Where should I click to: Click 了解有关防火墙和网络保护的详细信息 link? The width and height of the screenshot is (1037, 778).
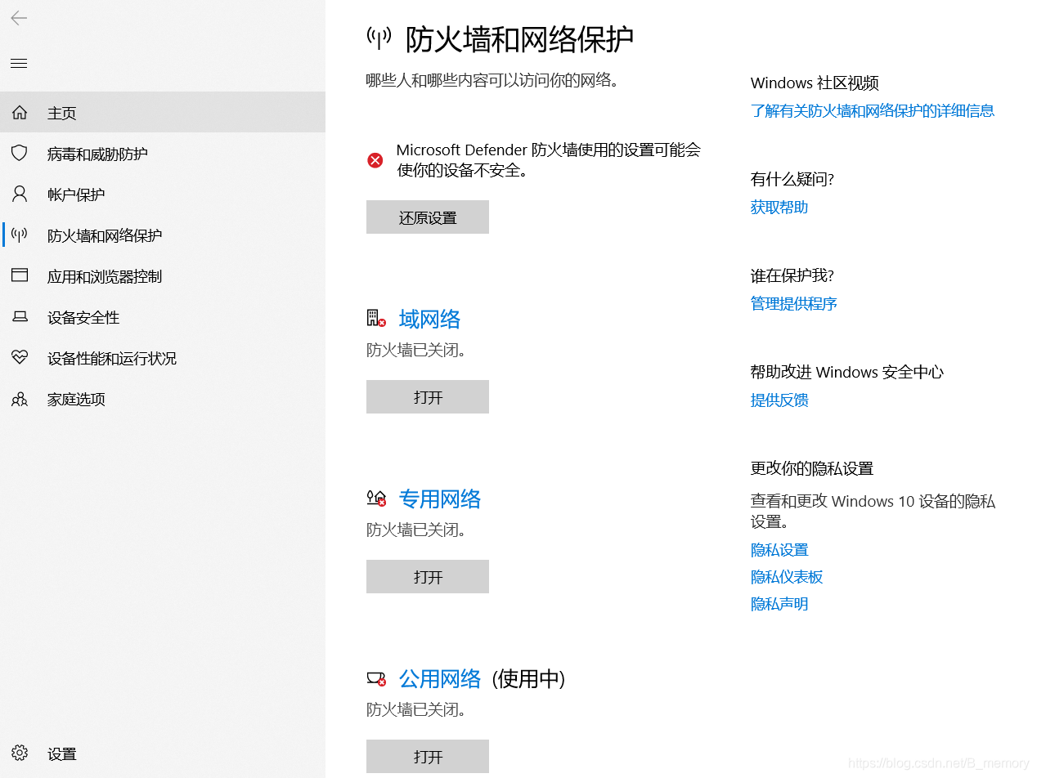[873, 110]
